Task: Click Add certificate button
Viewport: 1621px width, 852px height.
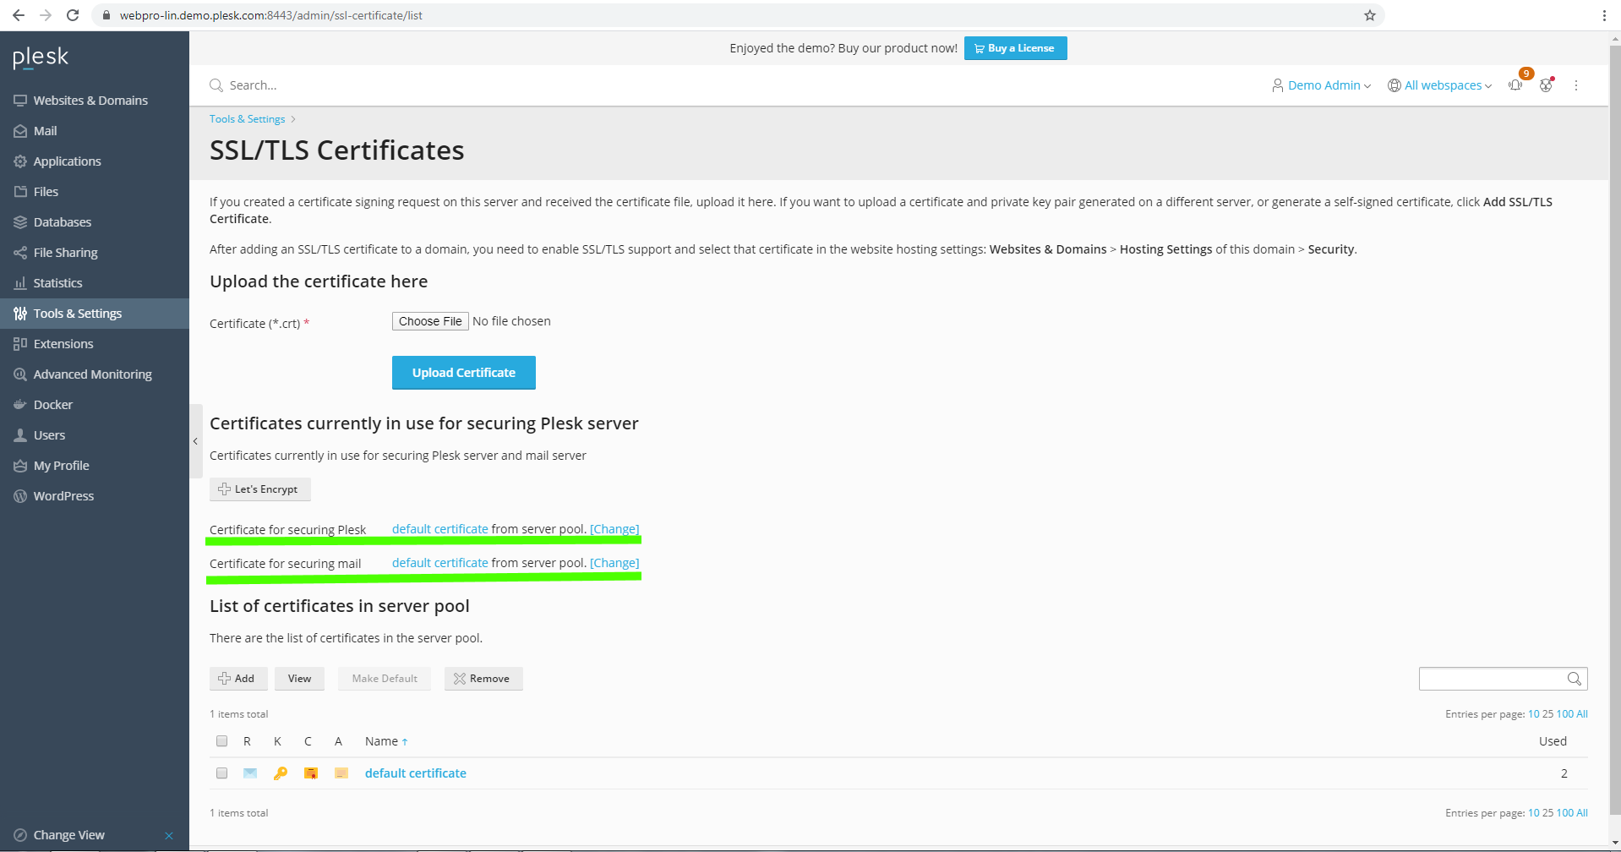Action: coord(238,679)
